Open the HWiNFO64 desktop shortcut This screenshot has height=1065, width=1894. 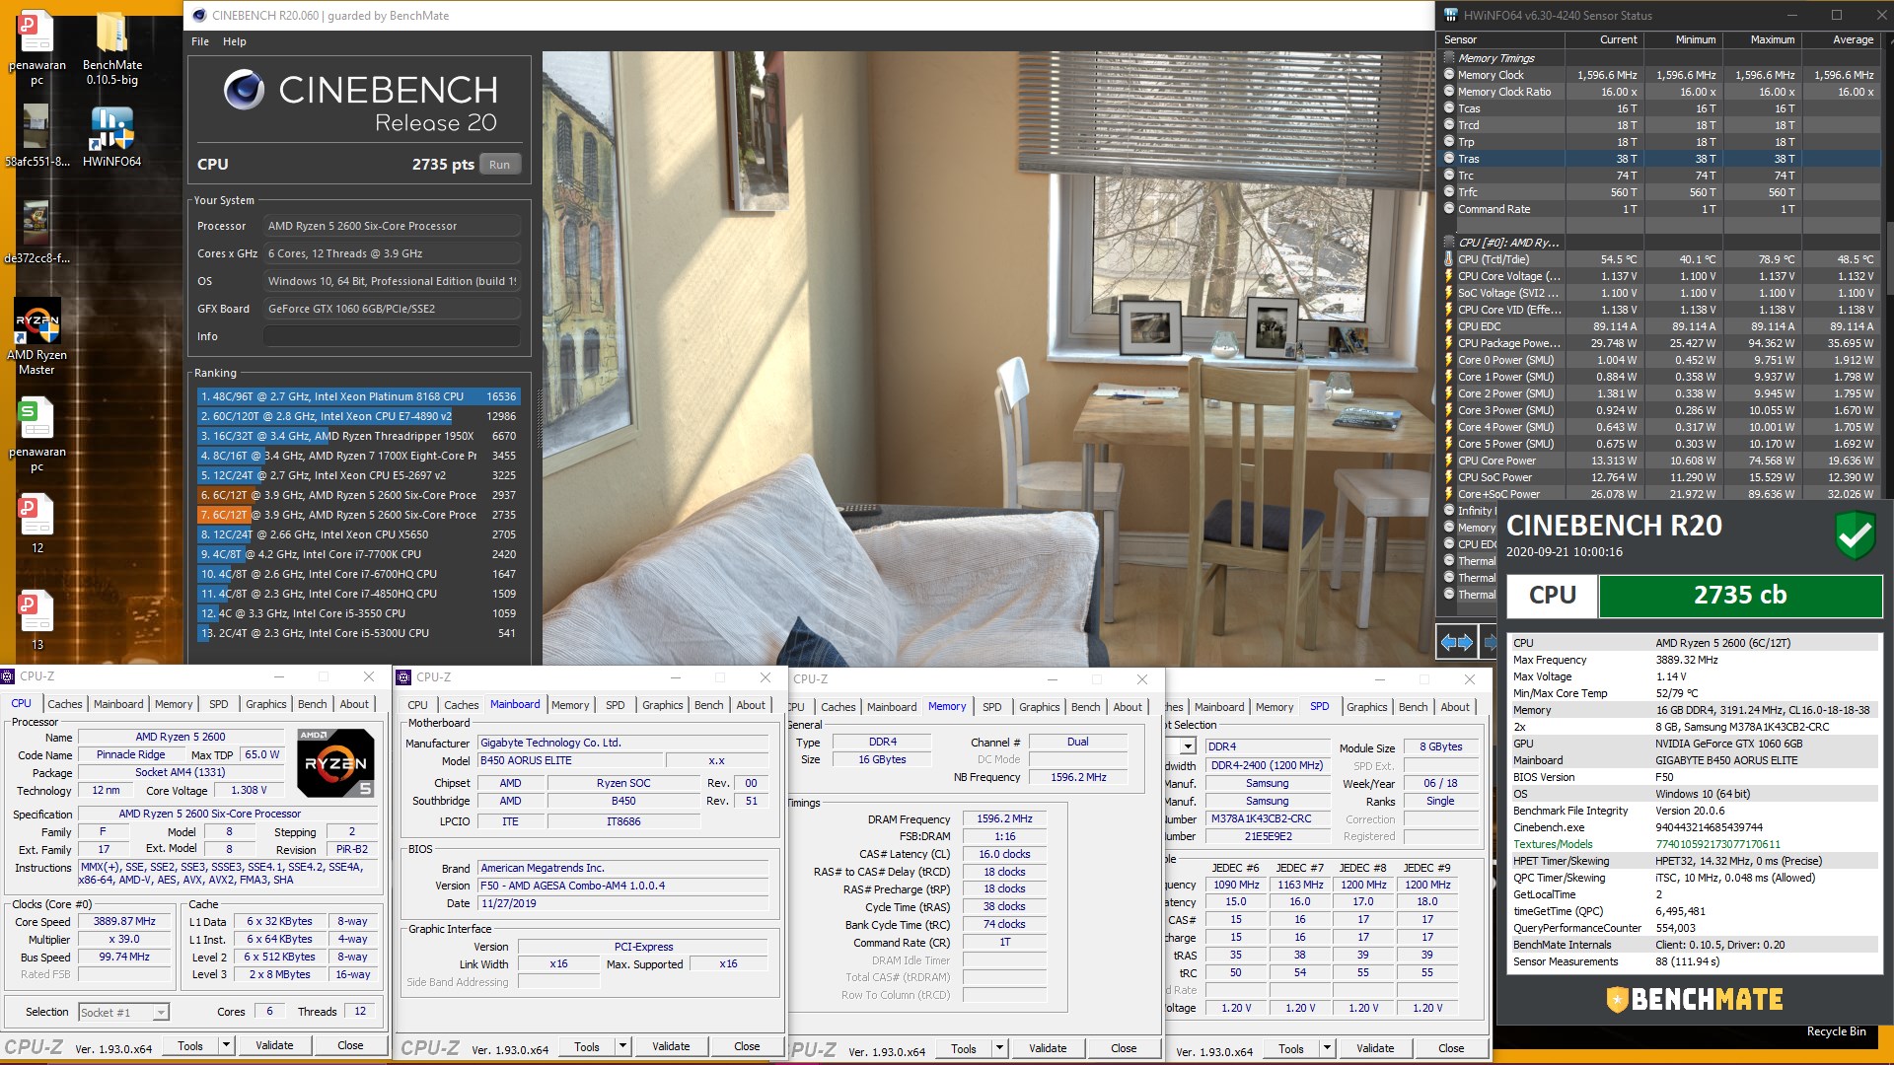click(111, 129)
